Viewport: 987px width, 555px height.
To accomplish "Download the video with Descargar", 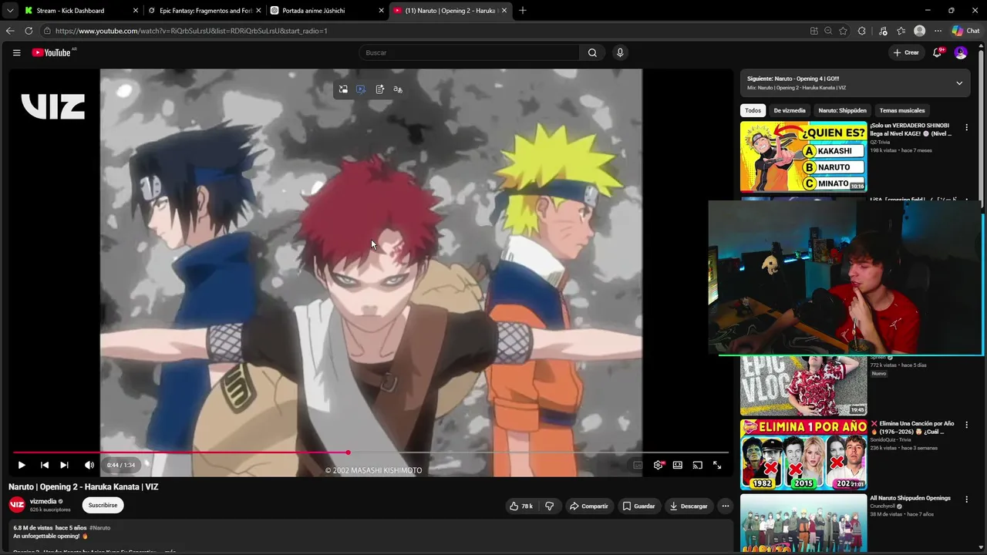I will [x=689, y=506].
